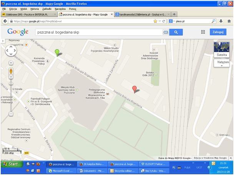Open Skrzynka odbiorcza taskbar window

click(123, 171)
